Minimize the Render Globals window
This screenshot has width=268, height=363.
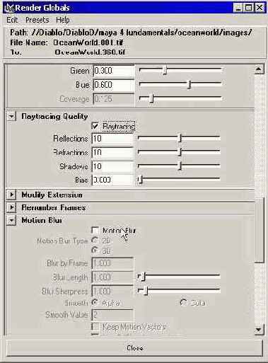point(238,8)
